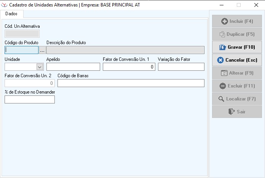
Task: Expand the Unidade dropdown list
Action: pyautogui.click(x=40, y=67)
